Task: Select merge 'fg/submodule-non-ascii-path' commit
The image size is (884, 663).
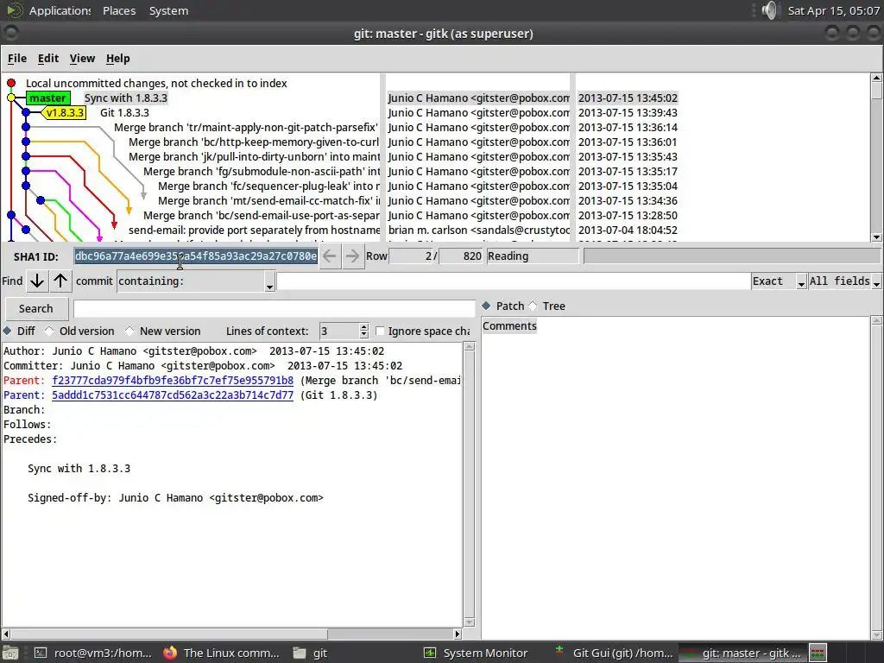Action: point(262,172)
